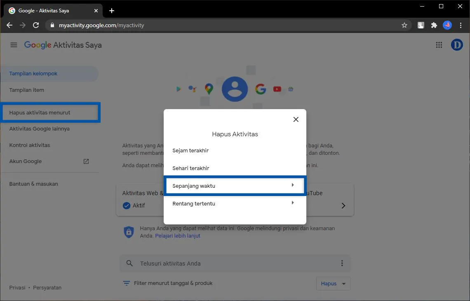Image resolution: width=470 pixels, height=301 pixels.
Task: Click the 'Privasi' link at the bottom
Action: [17, 287]
